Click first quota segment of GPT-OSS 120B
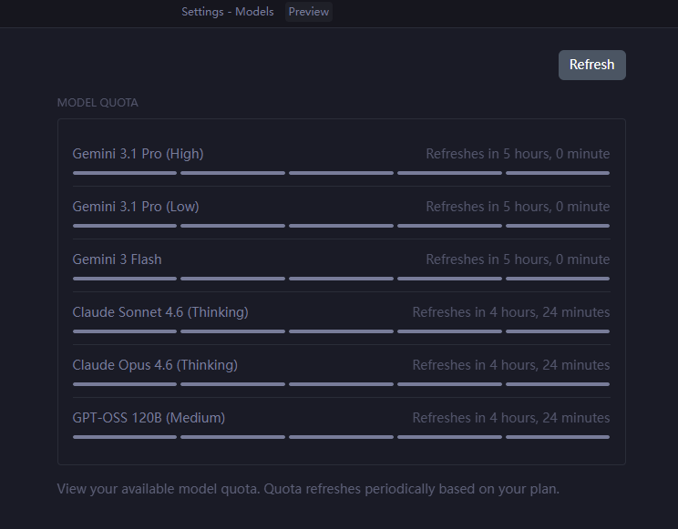This screenshot has width=678, height=529. [125, 437]
